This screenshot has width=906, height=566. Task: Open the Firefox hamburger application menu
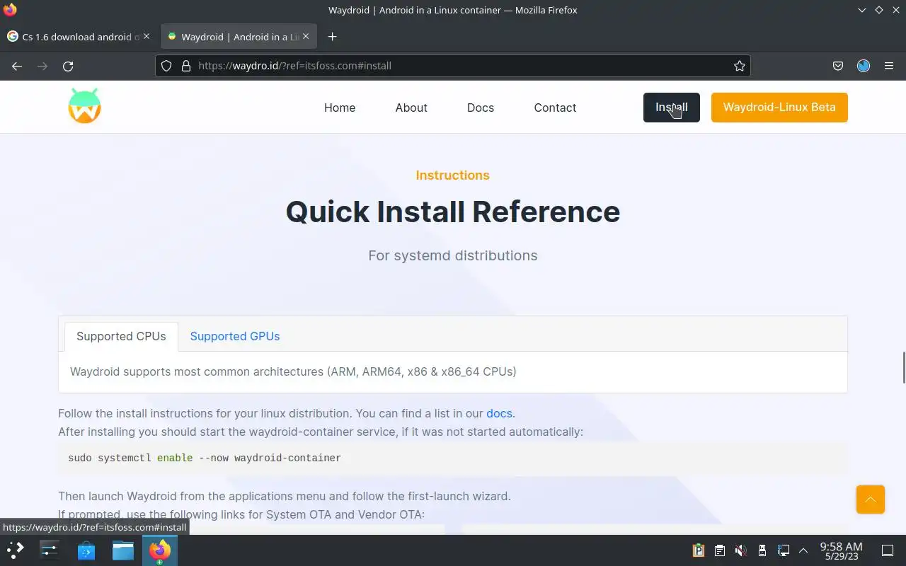click(889, 66)
